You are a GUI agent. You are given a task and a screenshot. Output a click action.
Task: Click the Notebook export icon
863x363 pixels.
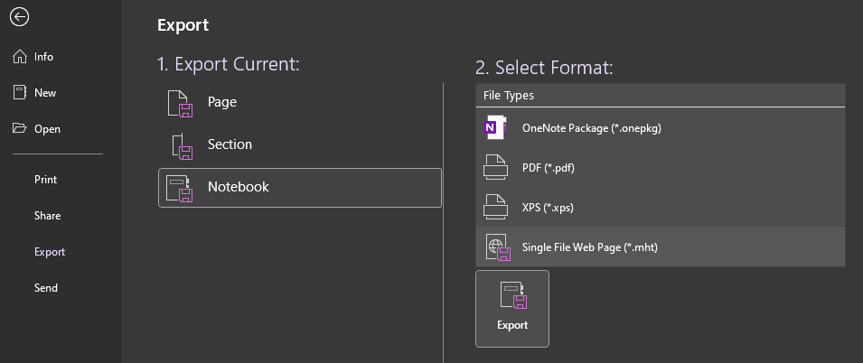point(180,188)
